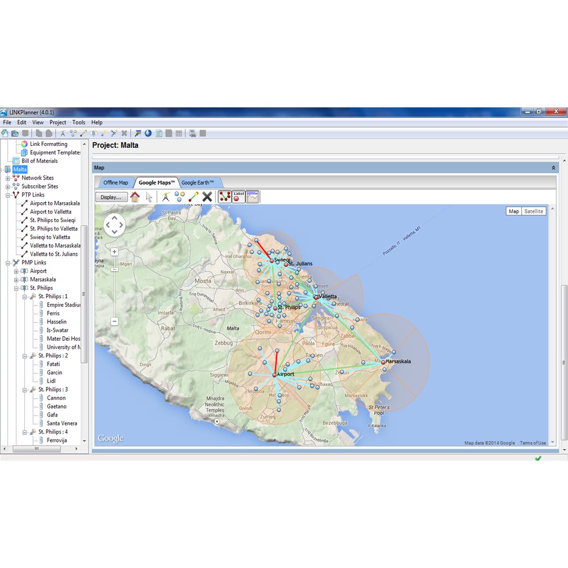Open a project with the folder icon
The height and width of the screenshot is (568, 568).
(x=15, y=133)
